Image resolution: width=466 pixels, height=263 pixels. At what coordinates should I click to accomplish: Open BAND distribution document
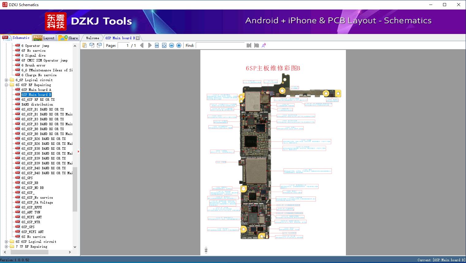pyautogui.click(x=37, y=104)
